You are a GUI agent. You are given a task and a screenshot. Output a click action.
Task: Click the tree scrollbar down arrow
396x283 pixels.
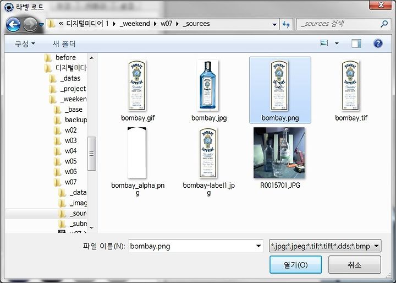click(92, 228)
